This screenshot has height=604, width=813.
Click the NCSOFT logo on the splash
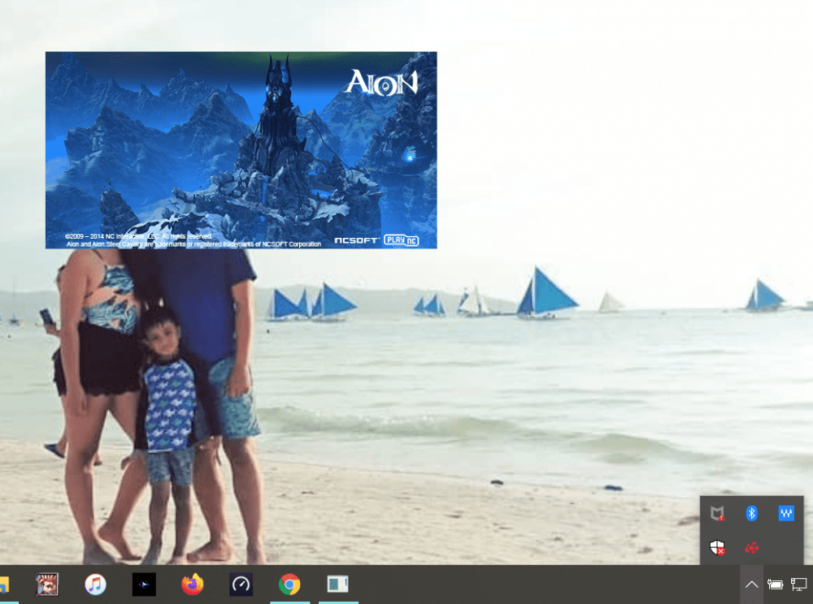(356, 241)
